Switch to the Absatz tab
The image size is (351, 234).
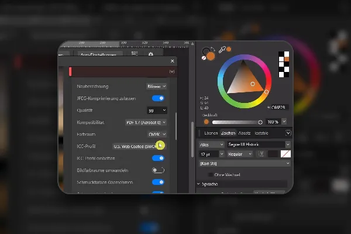point(245,133)
